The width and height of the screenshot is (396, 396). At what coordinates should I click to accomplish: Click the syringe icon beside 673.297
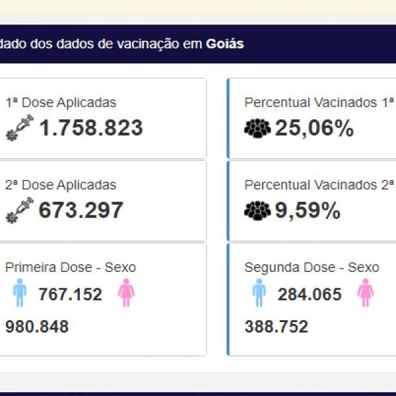coord(19,210)
